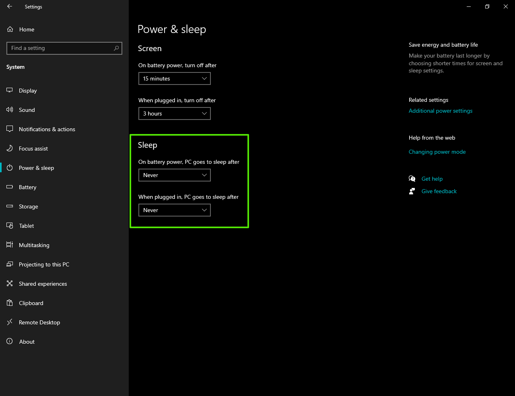Click the Storage drive icon
This screenshot has height=396, width=515.
click(x=10, y=206)
